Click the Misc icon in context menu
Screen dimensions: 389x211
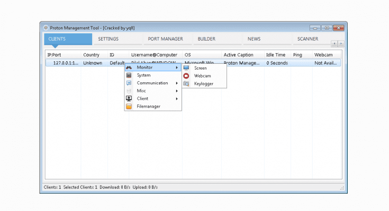tap(129, 91)
